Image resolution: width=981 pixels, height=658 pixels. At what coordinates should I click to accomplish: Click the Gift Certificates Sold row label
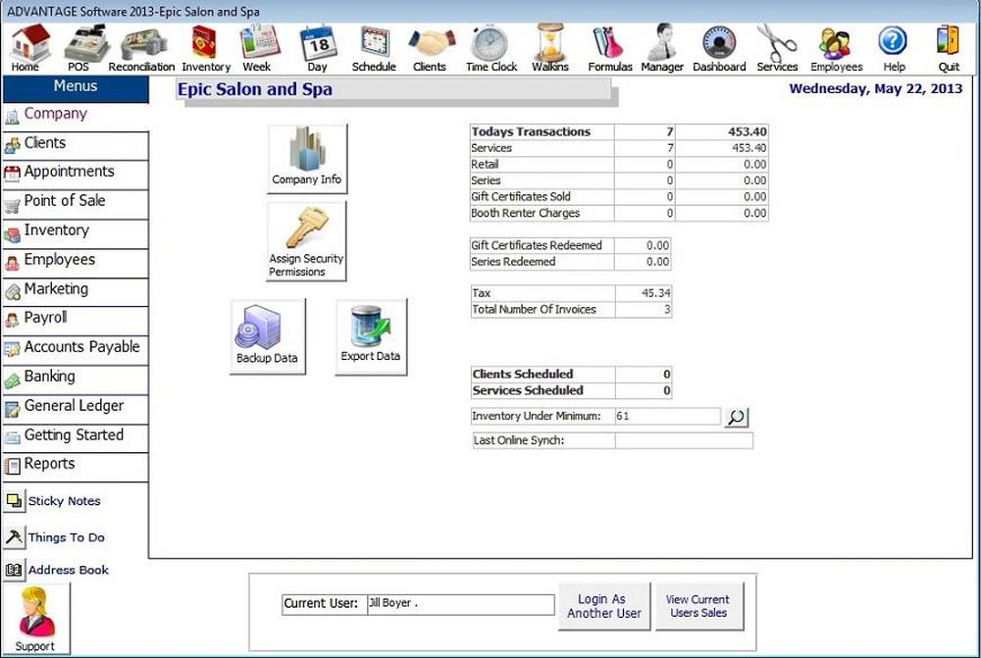point(521,197)
